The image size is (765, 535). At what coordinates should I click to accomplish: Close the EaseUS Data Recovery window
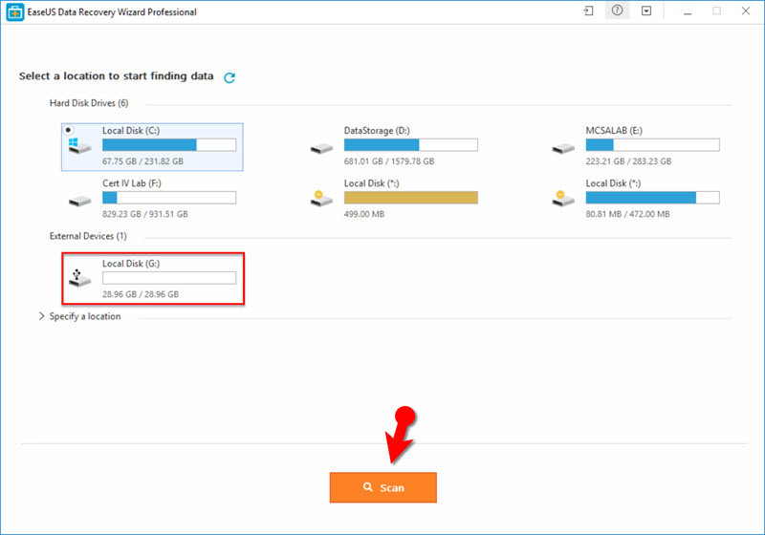coord(746,11)
